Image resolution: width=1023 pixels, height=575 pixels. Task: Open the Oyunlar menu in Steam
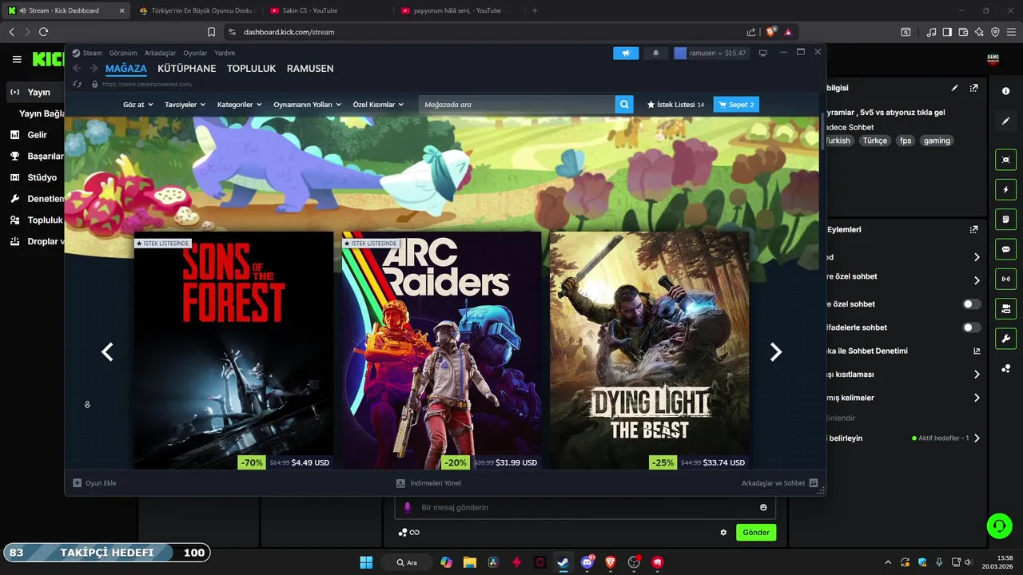[x=195, y=53]
